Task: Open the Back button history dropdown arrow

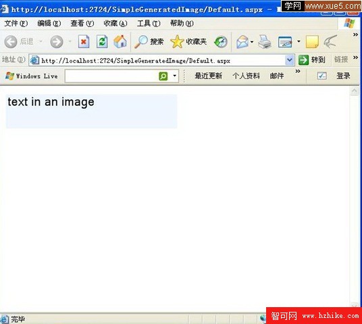Action: [41, 42]
